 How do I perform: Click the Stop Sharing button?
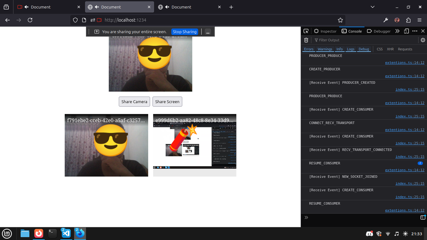(185, 32)
